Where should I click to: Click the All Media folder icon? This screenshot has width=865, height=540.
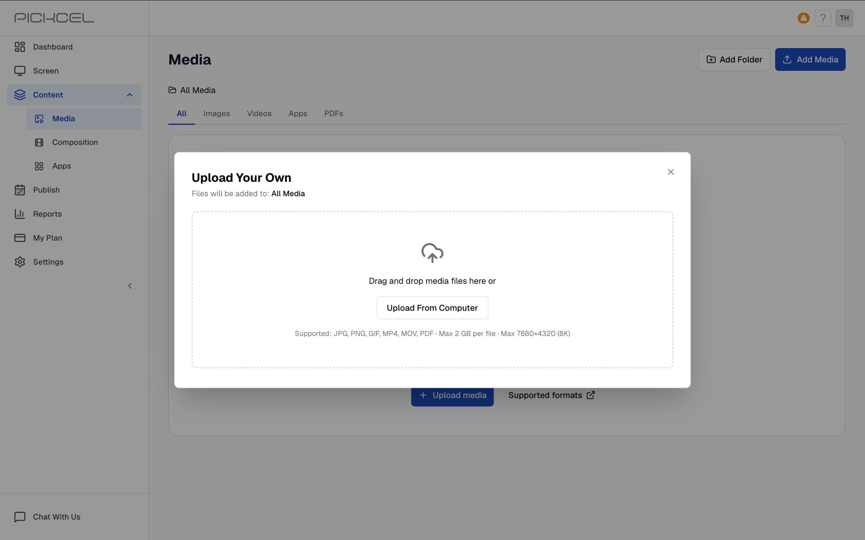(x=172, y=90)
